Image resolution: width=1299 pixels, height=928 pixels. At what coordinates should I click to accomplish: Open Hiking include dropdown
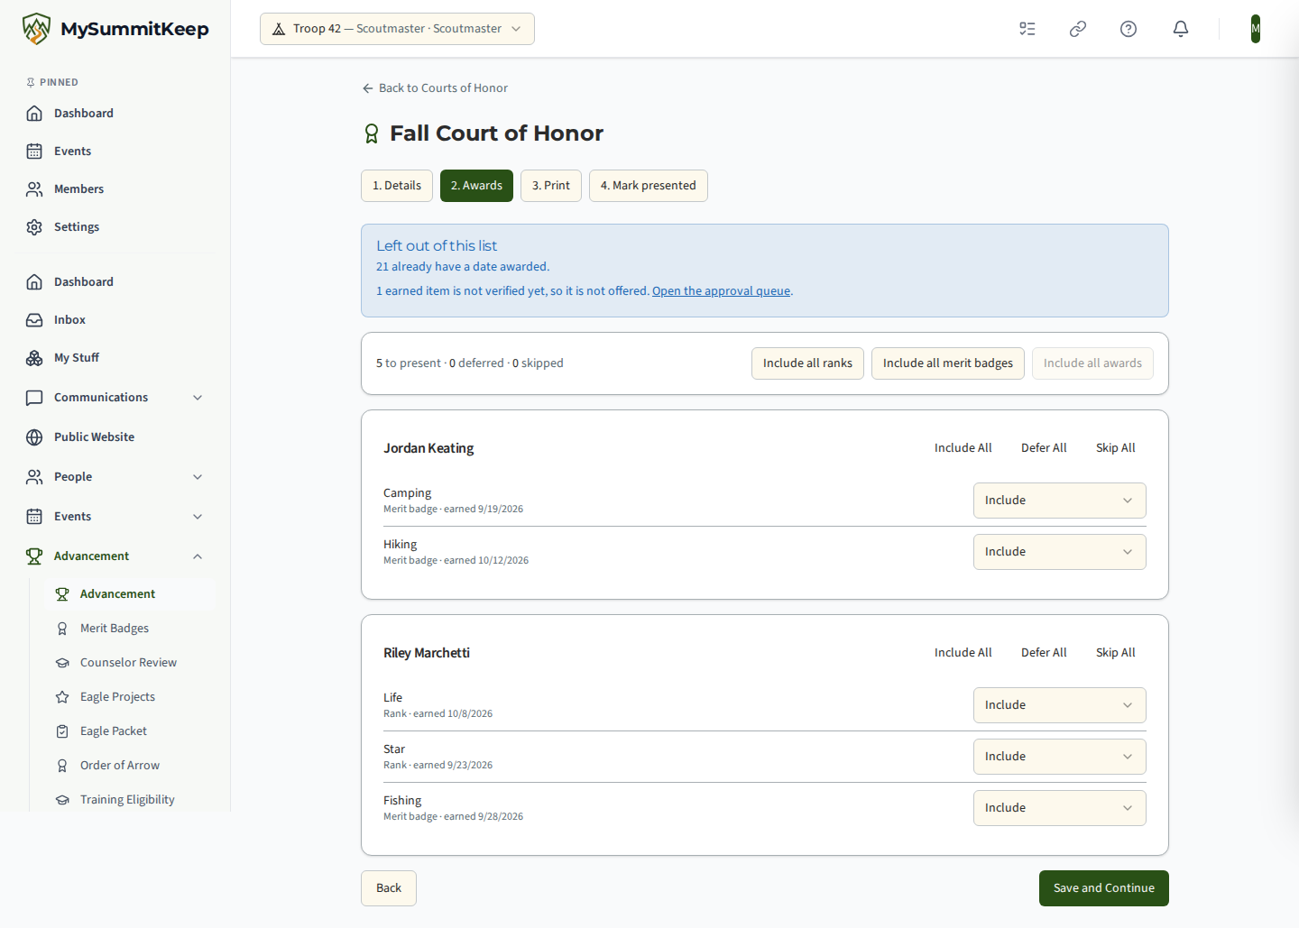(1059, 552)
